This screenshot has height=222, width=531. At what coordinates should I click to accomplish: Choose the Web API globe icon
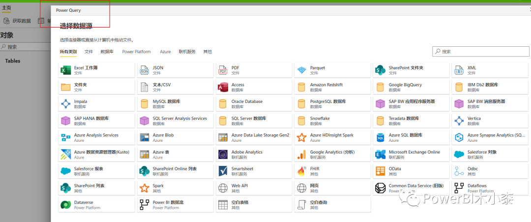pos(223,188)
